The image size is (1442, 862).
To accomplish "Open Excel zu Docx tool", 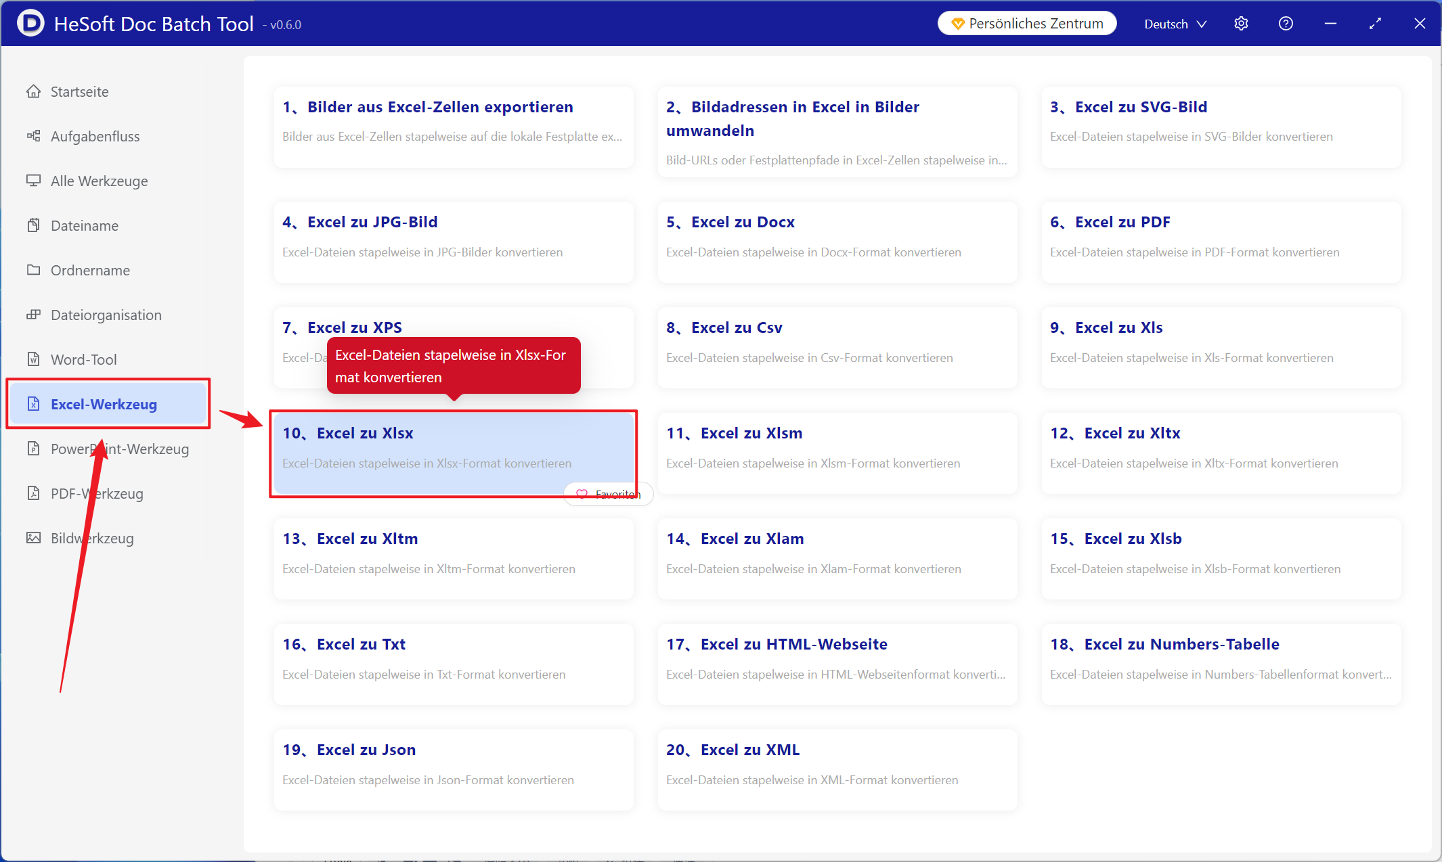I will [x=837, y=242].
